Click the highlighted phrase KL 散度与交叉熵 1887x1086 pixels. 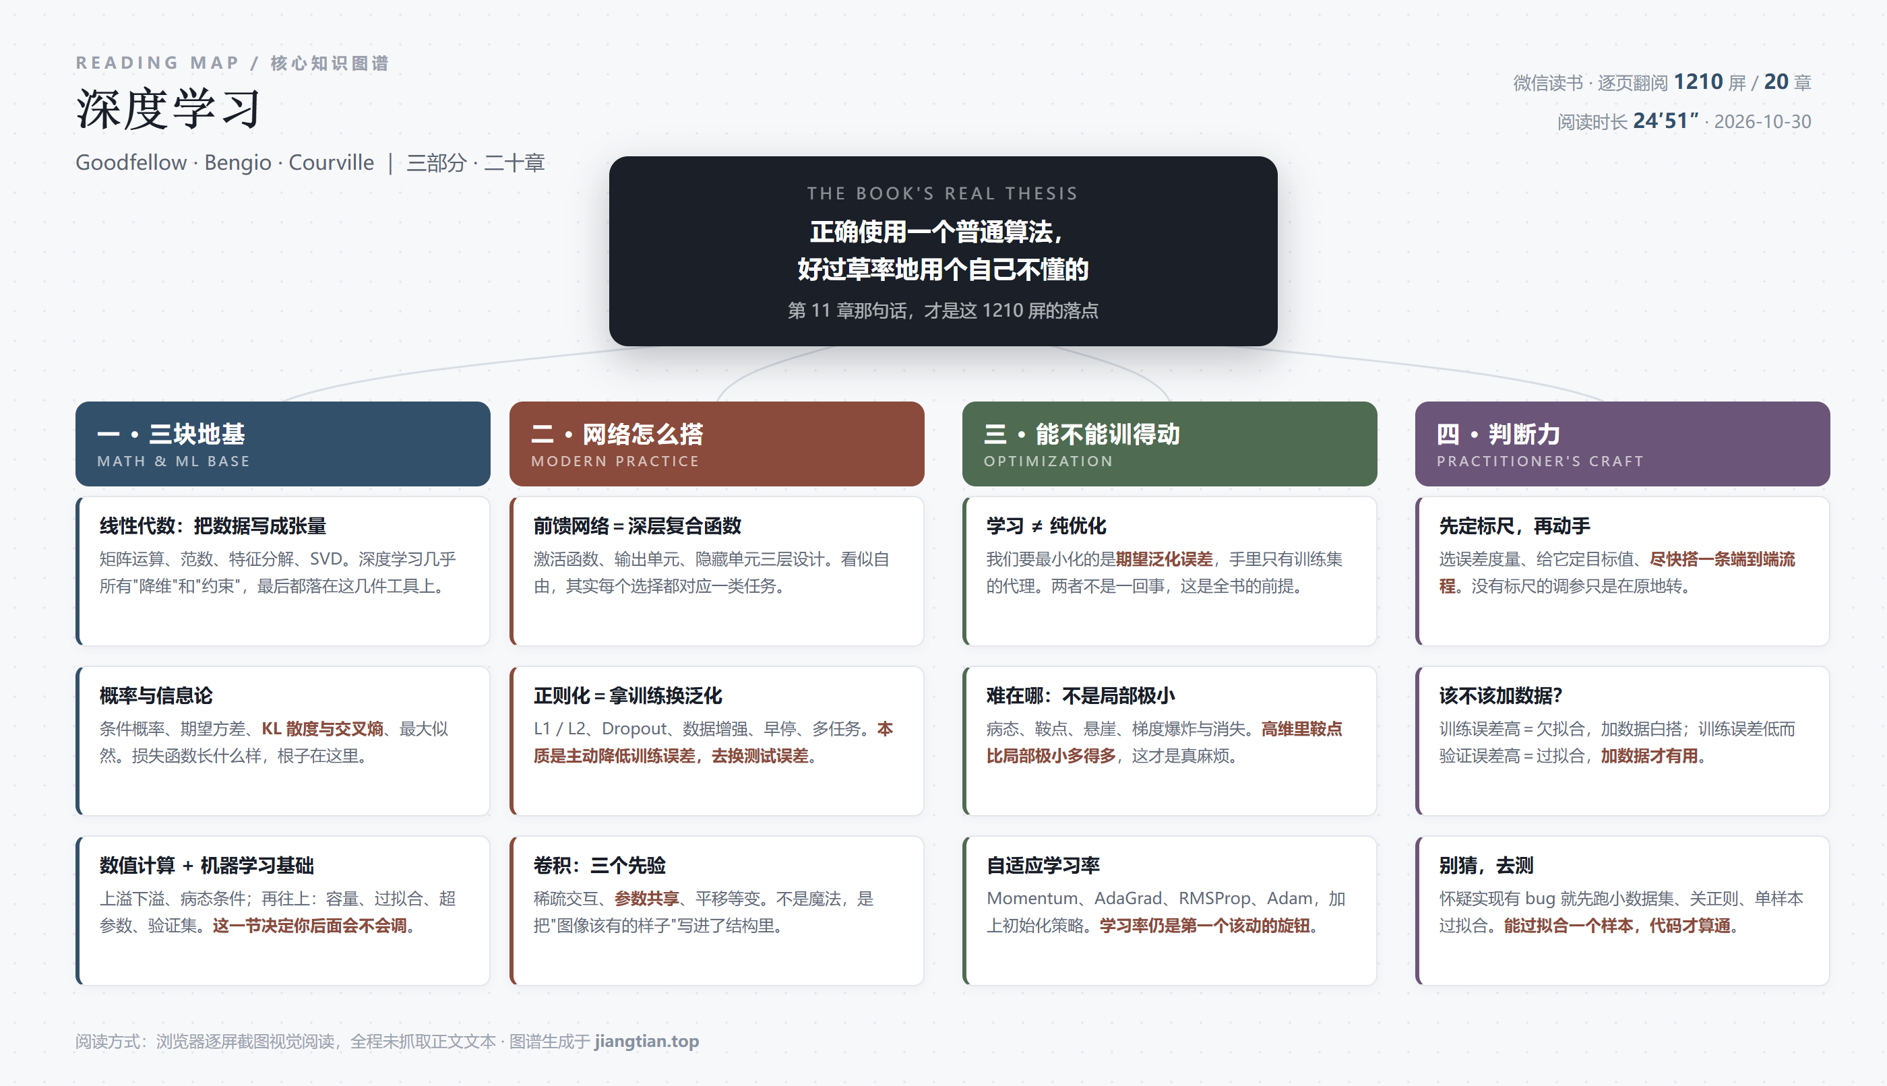click(322, 729)
